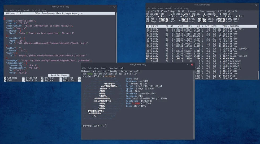Open Terminal menu in nano window

click(36, 10)
